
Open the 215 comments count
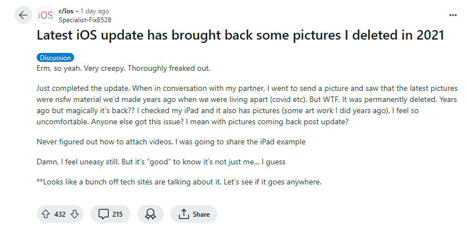[x=118, y=214]
